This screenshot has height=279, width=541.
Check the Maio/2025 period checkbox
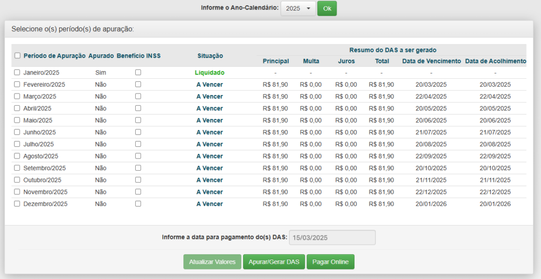[17, 120]
